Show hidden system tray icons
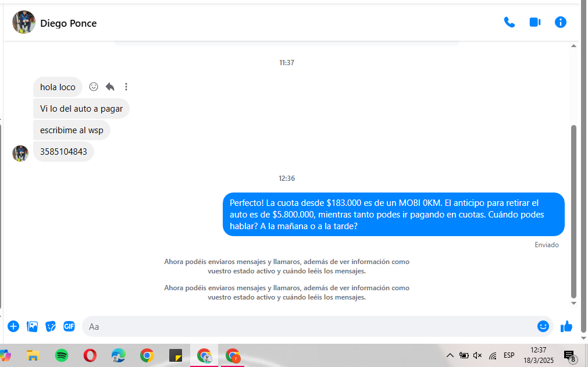The height and width of the screenshot is (367, 588). tap(450, 355)
